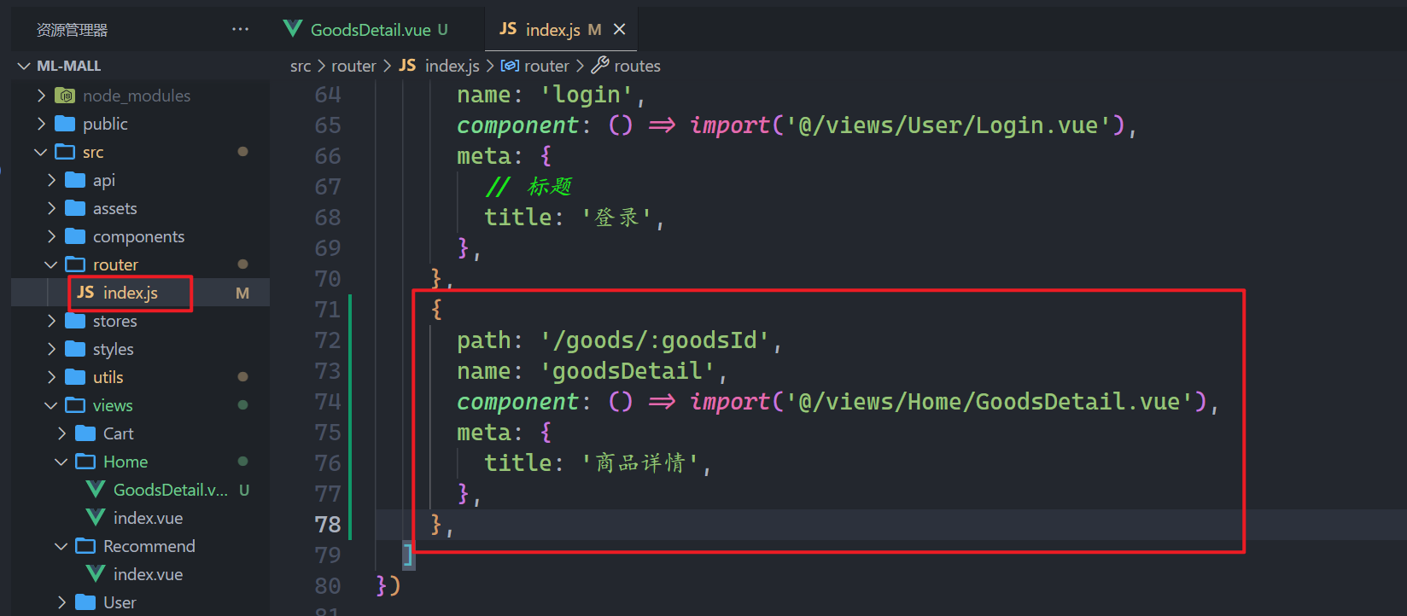Expand the User folder chevron
1407x616 pixels.
pos(61,602)
